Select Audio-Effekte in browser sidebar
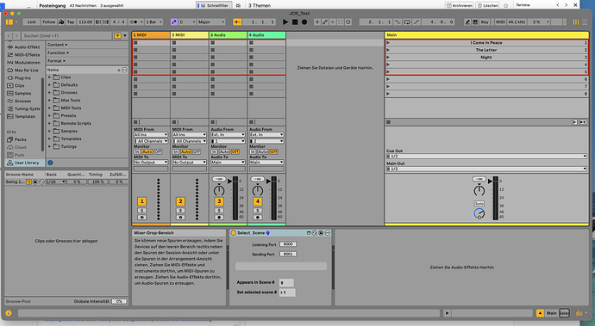The width and height of the screenshot is (595, 326). [23, 47]
